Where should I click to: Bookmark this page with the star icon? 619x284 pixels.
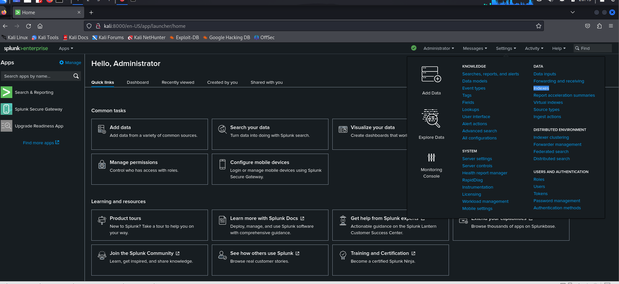pos(539,26)
